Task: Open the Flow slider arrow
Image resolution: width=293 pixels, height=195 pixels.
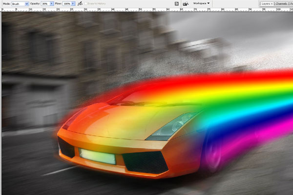Action: tap(73, 4)
